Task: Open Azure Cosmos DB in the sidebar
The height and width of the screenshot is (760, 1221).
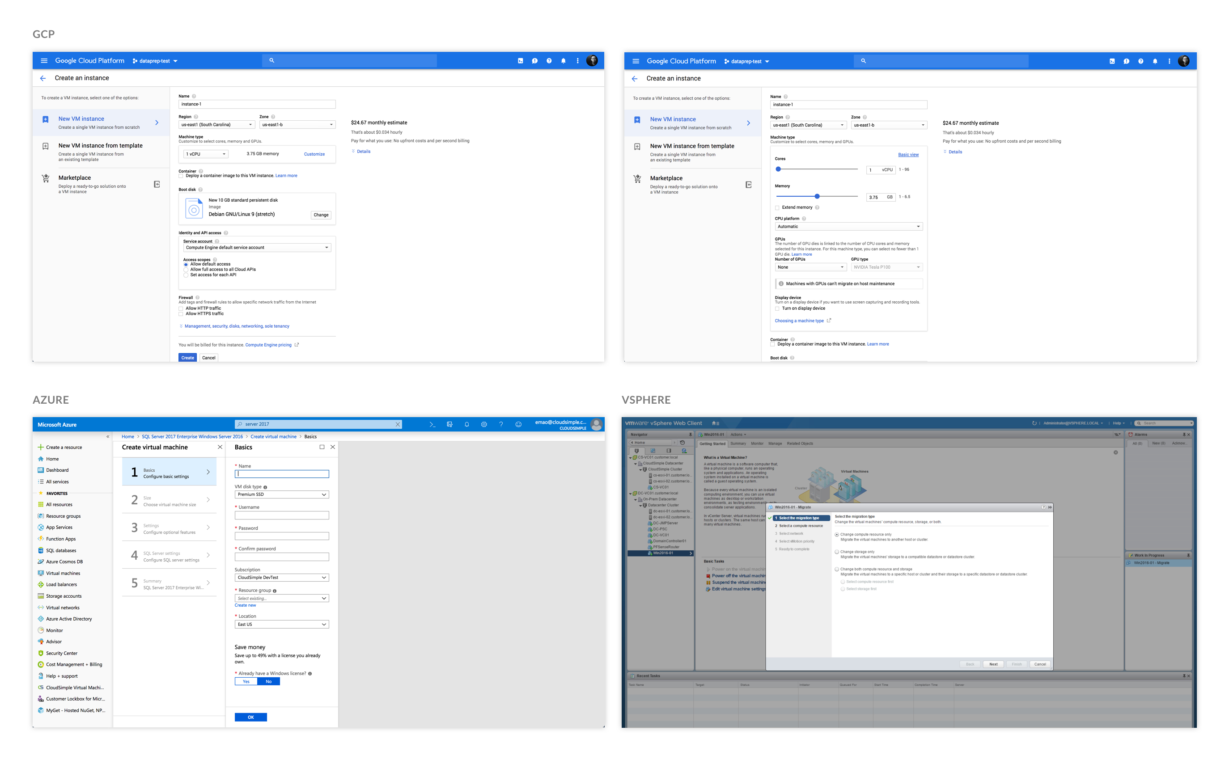Action: pos(60,562)
